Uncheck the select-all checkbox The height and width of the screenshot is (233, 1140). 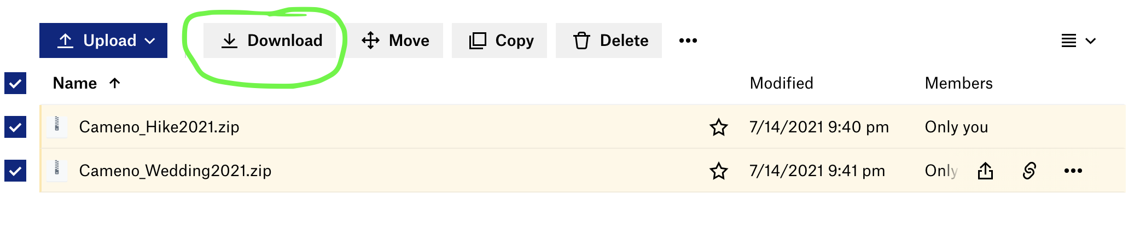tap(15, 83)
